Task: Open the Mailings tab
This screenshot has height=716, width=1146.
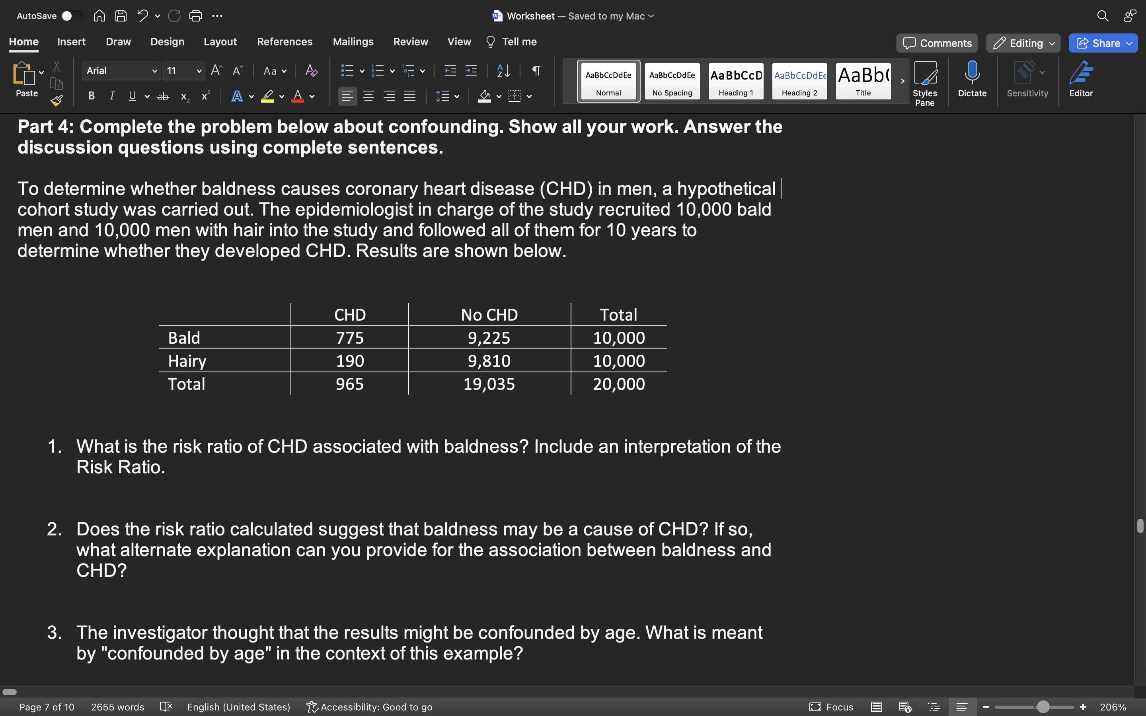Action: pos(353,42)
